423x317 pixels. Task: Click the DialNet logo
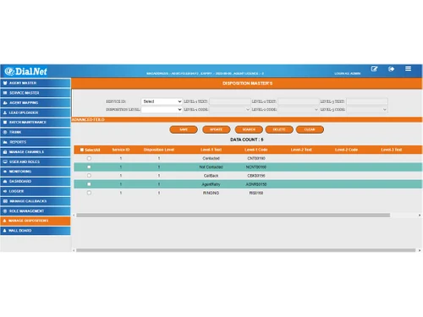[25, 72]
